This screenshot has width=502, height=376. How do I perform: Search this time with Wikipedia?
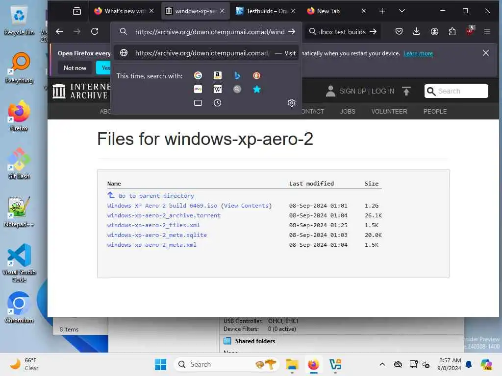pyautogui.click(x=217, y=89)
